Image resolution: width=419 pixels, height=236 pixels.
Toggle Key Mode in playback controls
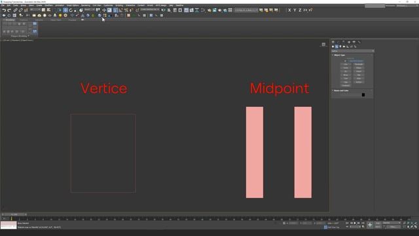pyautogui.click(x=347, y=227)
